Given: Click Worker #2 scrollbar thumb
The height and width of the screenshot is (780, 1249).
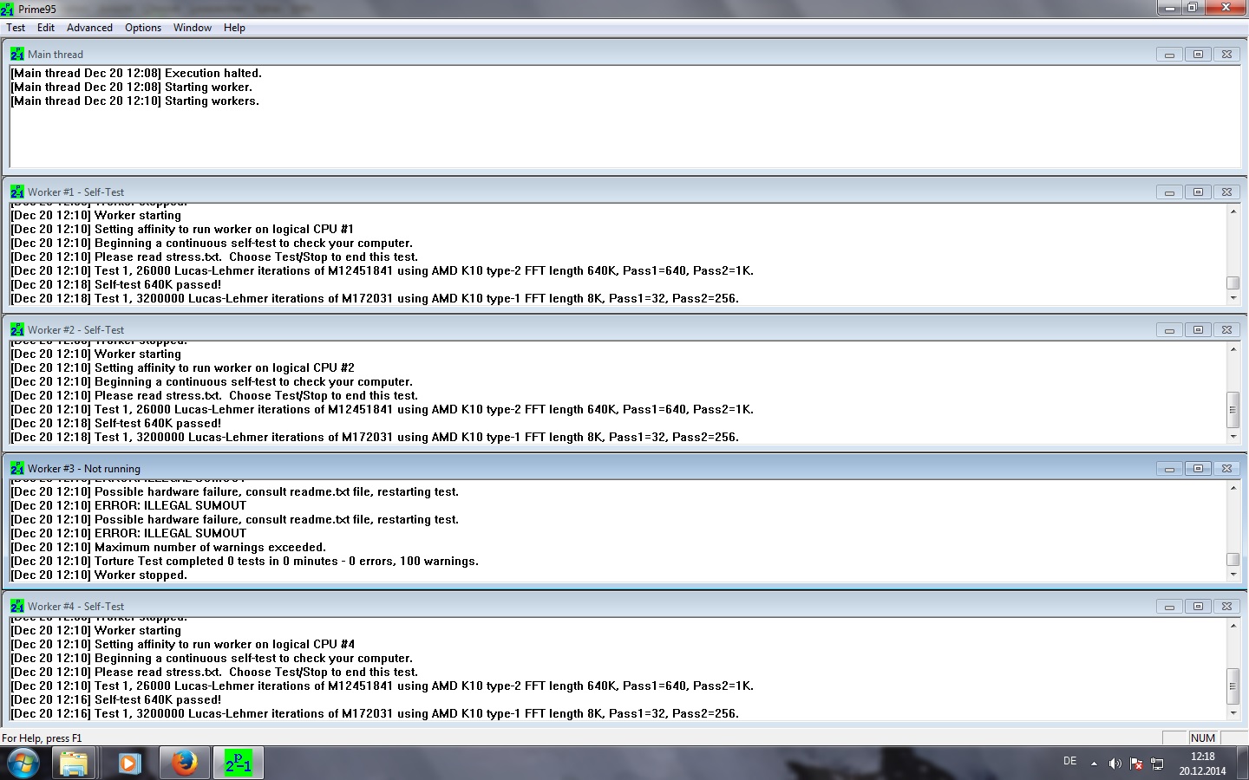Looking at the screenshot, I should (1233, 410).
